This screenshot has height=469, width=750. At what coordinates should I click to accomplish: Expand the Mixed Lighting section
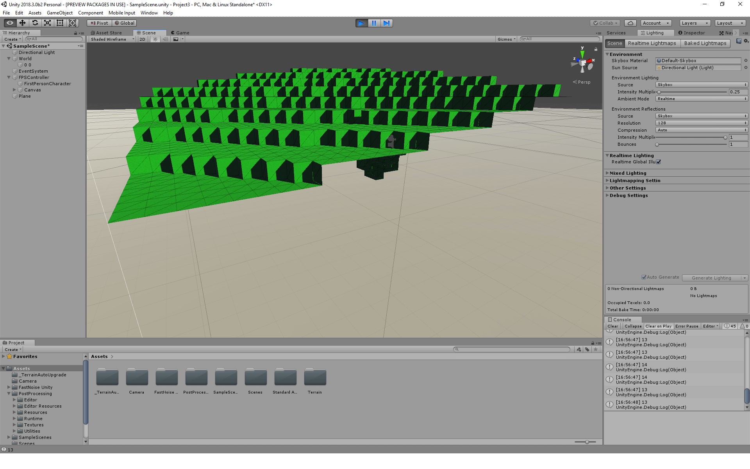[x=627, y=173]
